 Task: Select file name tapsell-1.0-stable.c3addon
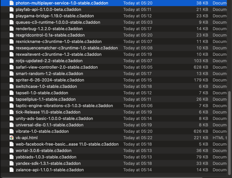pyautogui.click(x=42, y=93)
